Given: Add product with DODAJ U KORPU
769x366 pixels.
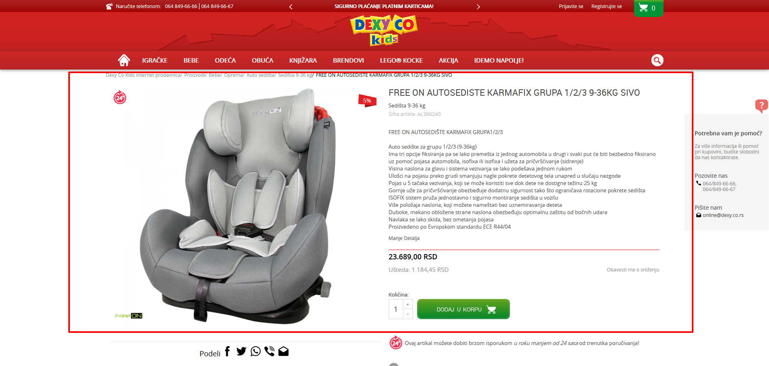Looking at the screenshot, I should pos(463,309).
